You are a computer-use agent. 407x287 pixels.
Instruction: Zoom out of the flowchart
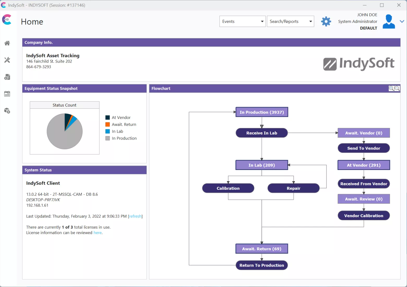point(397,88)
